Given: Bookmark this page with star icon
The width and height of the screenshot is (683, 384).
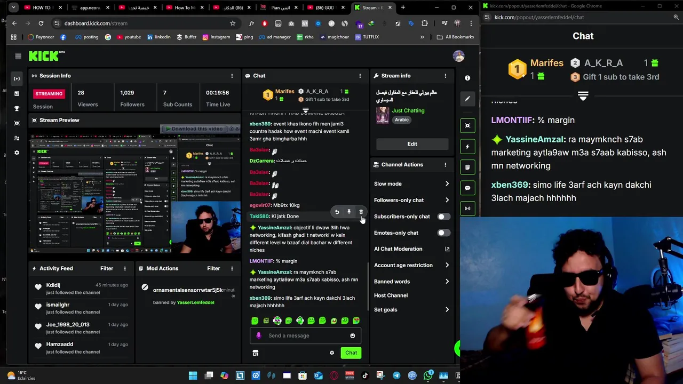Looking at the screenshot, I should tap(233, 23).
